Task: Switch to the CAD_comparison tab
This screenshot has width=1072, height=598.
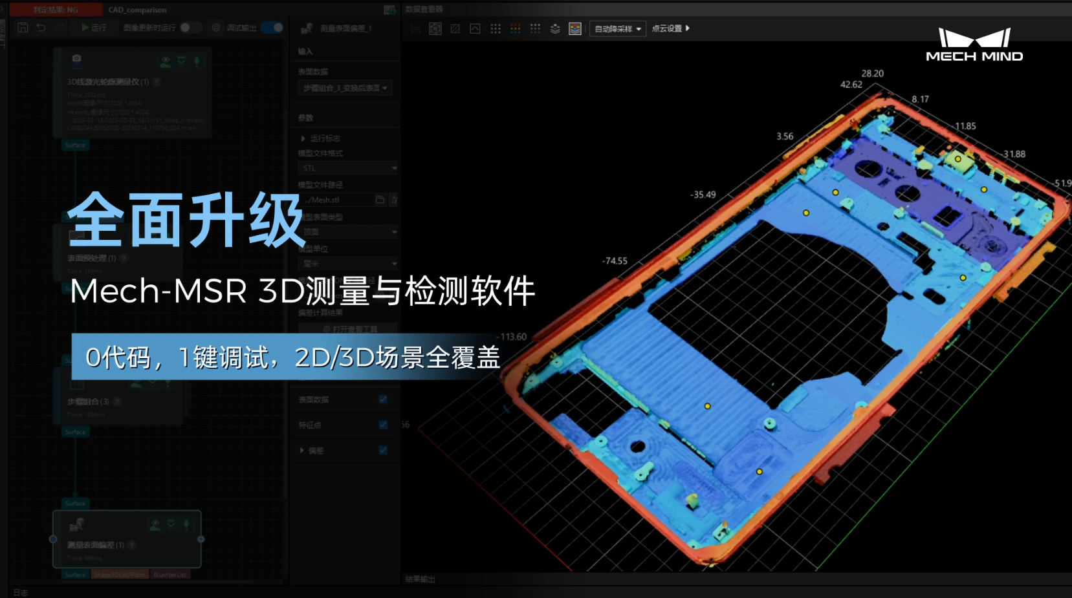Action: 138,10
